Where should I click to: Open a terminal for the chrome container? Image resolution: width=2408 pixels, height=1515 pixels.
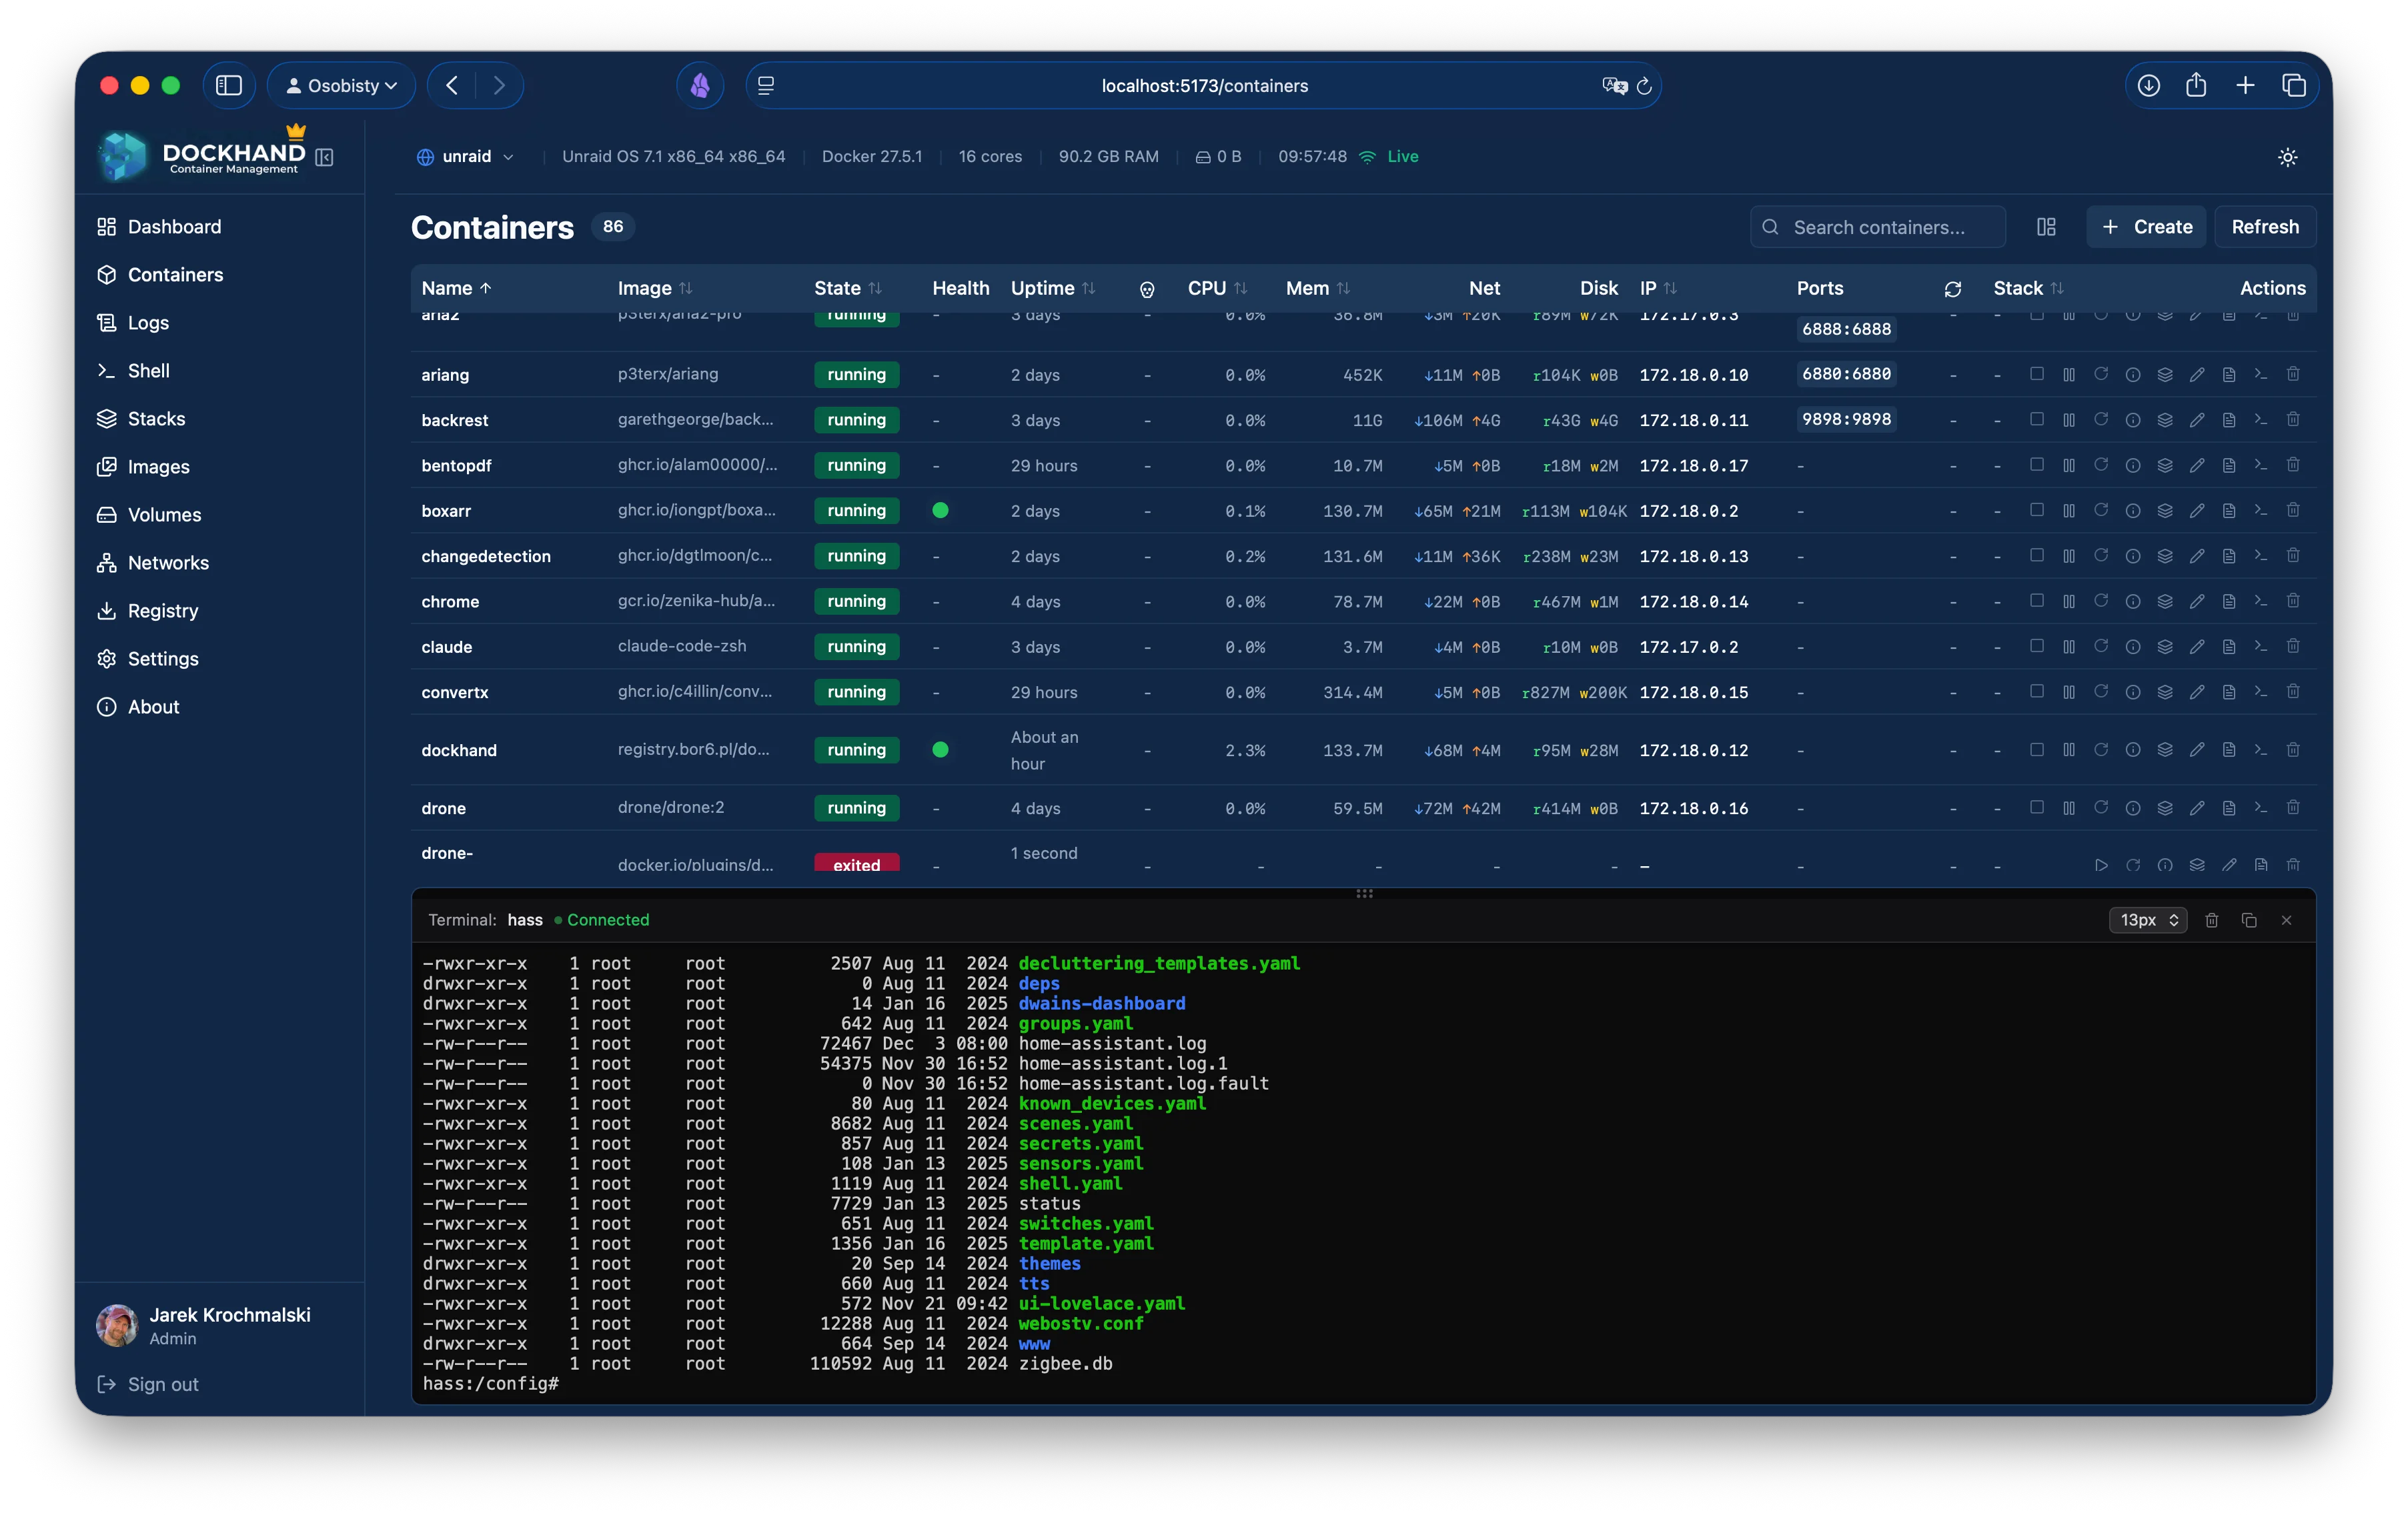pyautogui.click(x=2261, y=601)
